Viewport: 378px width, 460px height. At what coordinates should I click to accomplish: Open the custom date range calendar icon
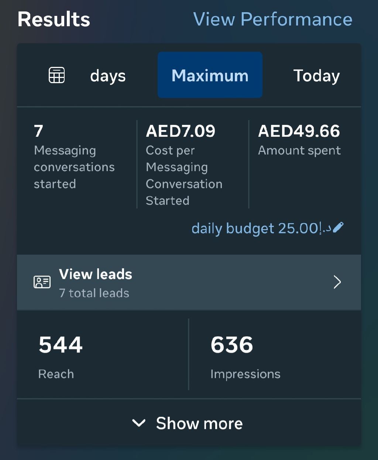[57, 75]
